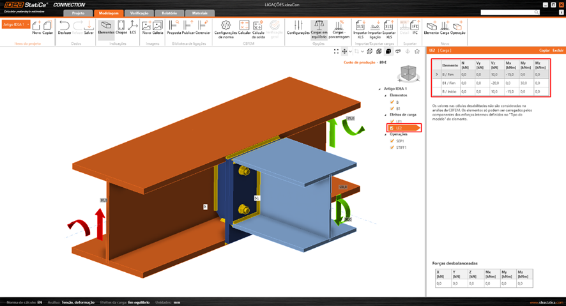Collapse the Operações tree node
566x306 pixels.
pyautogui.click(x=386, y=135)
